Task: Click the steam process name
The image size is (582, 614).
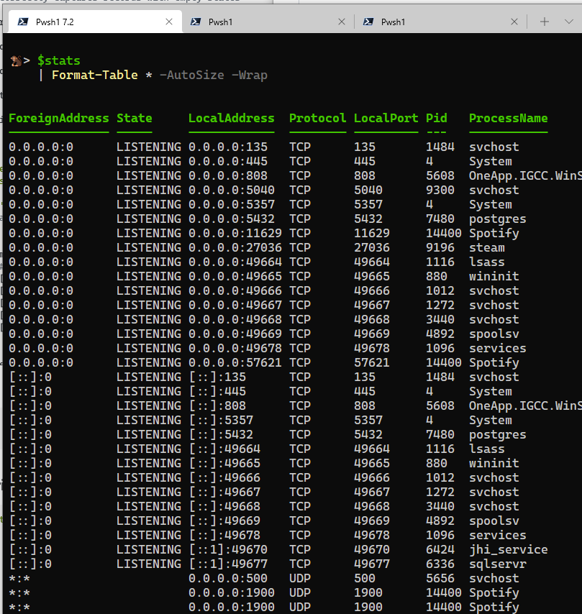Action: point(487,248)
